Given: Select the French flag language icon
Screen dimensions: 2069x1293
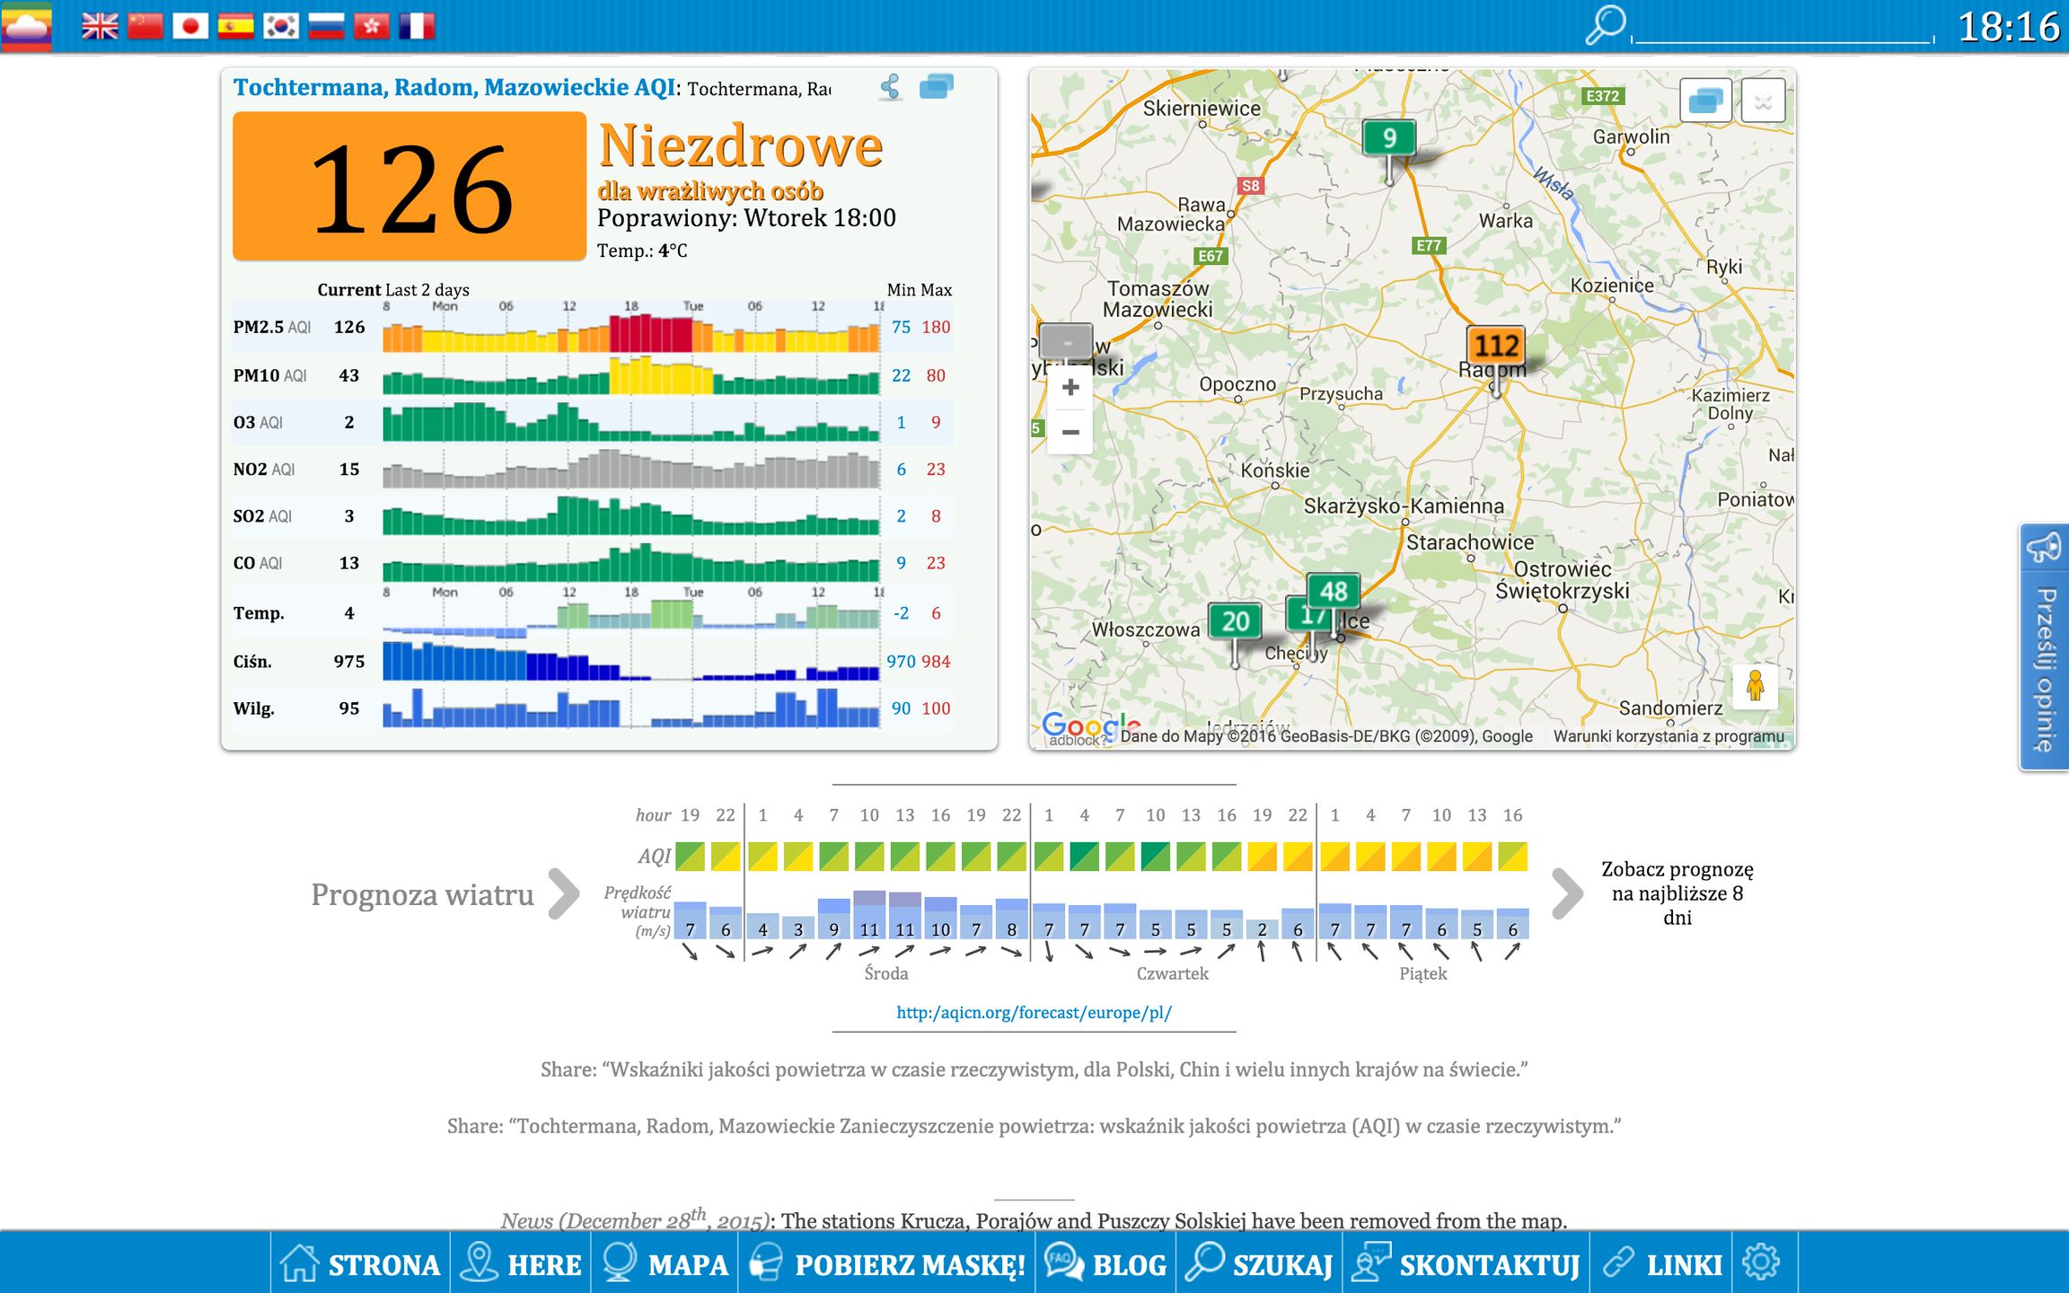Looking at the screenshot, I should (417, 26).
